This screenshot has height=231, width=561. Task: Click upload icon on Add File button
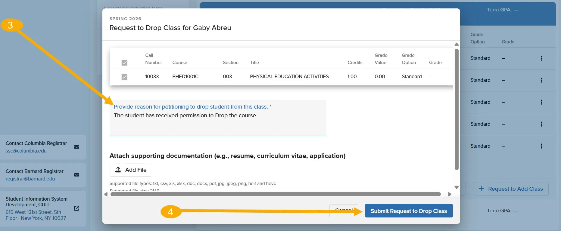point(118,170)
